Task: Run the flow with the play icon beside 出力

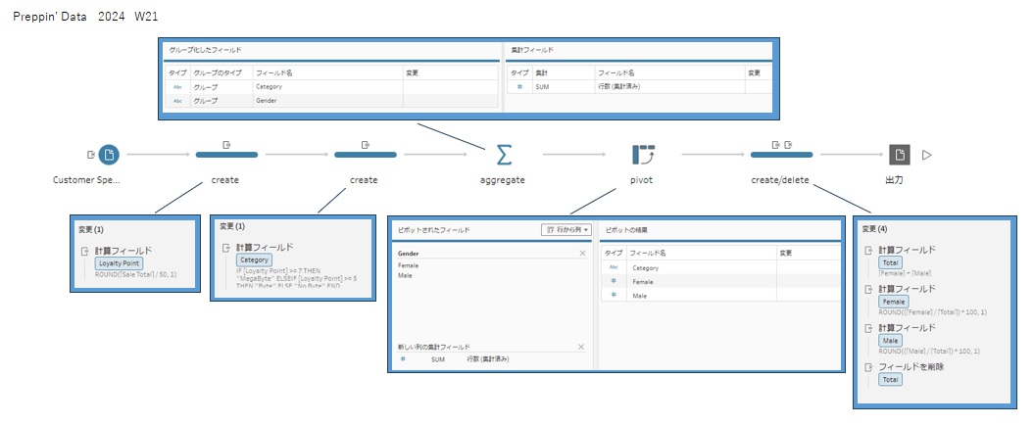Action: coord(926,155)
